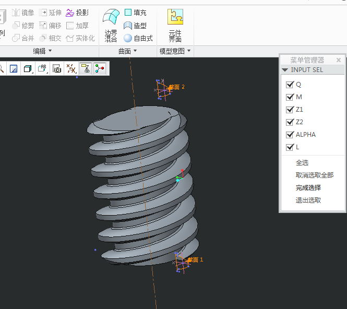Open the display style cube icon
Image resolution: width=347 pixels, height=309 pixels.
[28, 68]
